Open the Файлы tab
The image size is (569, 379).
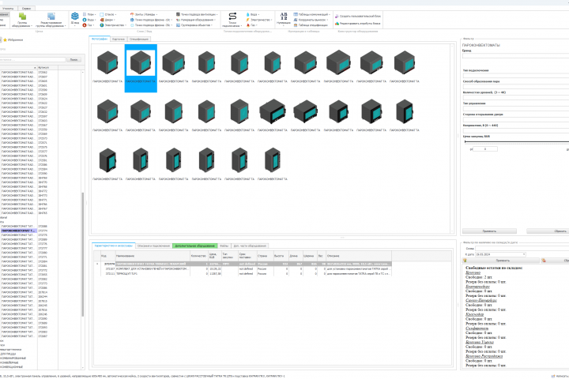tap(224, 246)
